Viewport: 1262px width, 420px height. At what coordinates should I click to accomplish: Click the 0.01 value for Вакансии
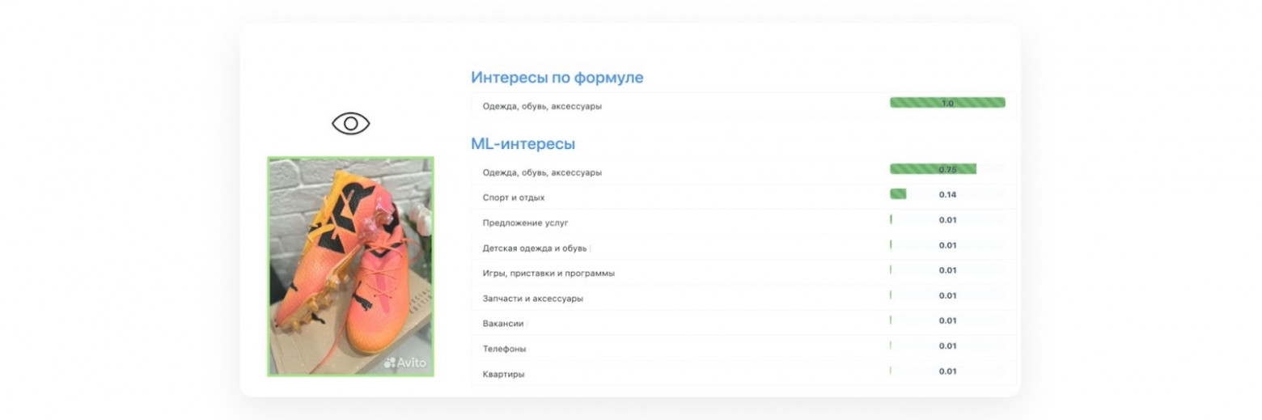947,320
